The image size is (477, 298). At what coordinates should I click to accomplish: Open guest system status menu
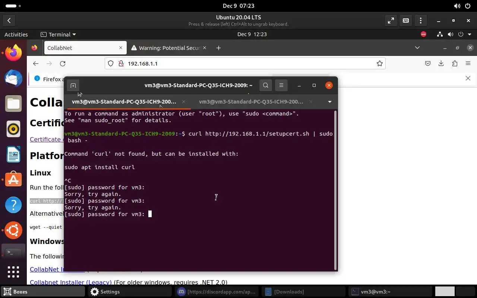[454, 34]
